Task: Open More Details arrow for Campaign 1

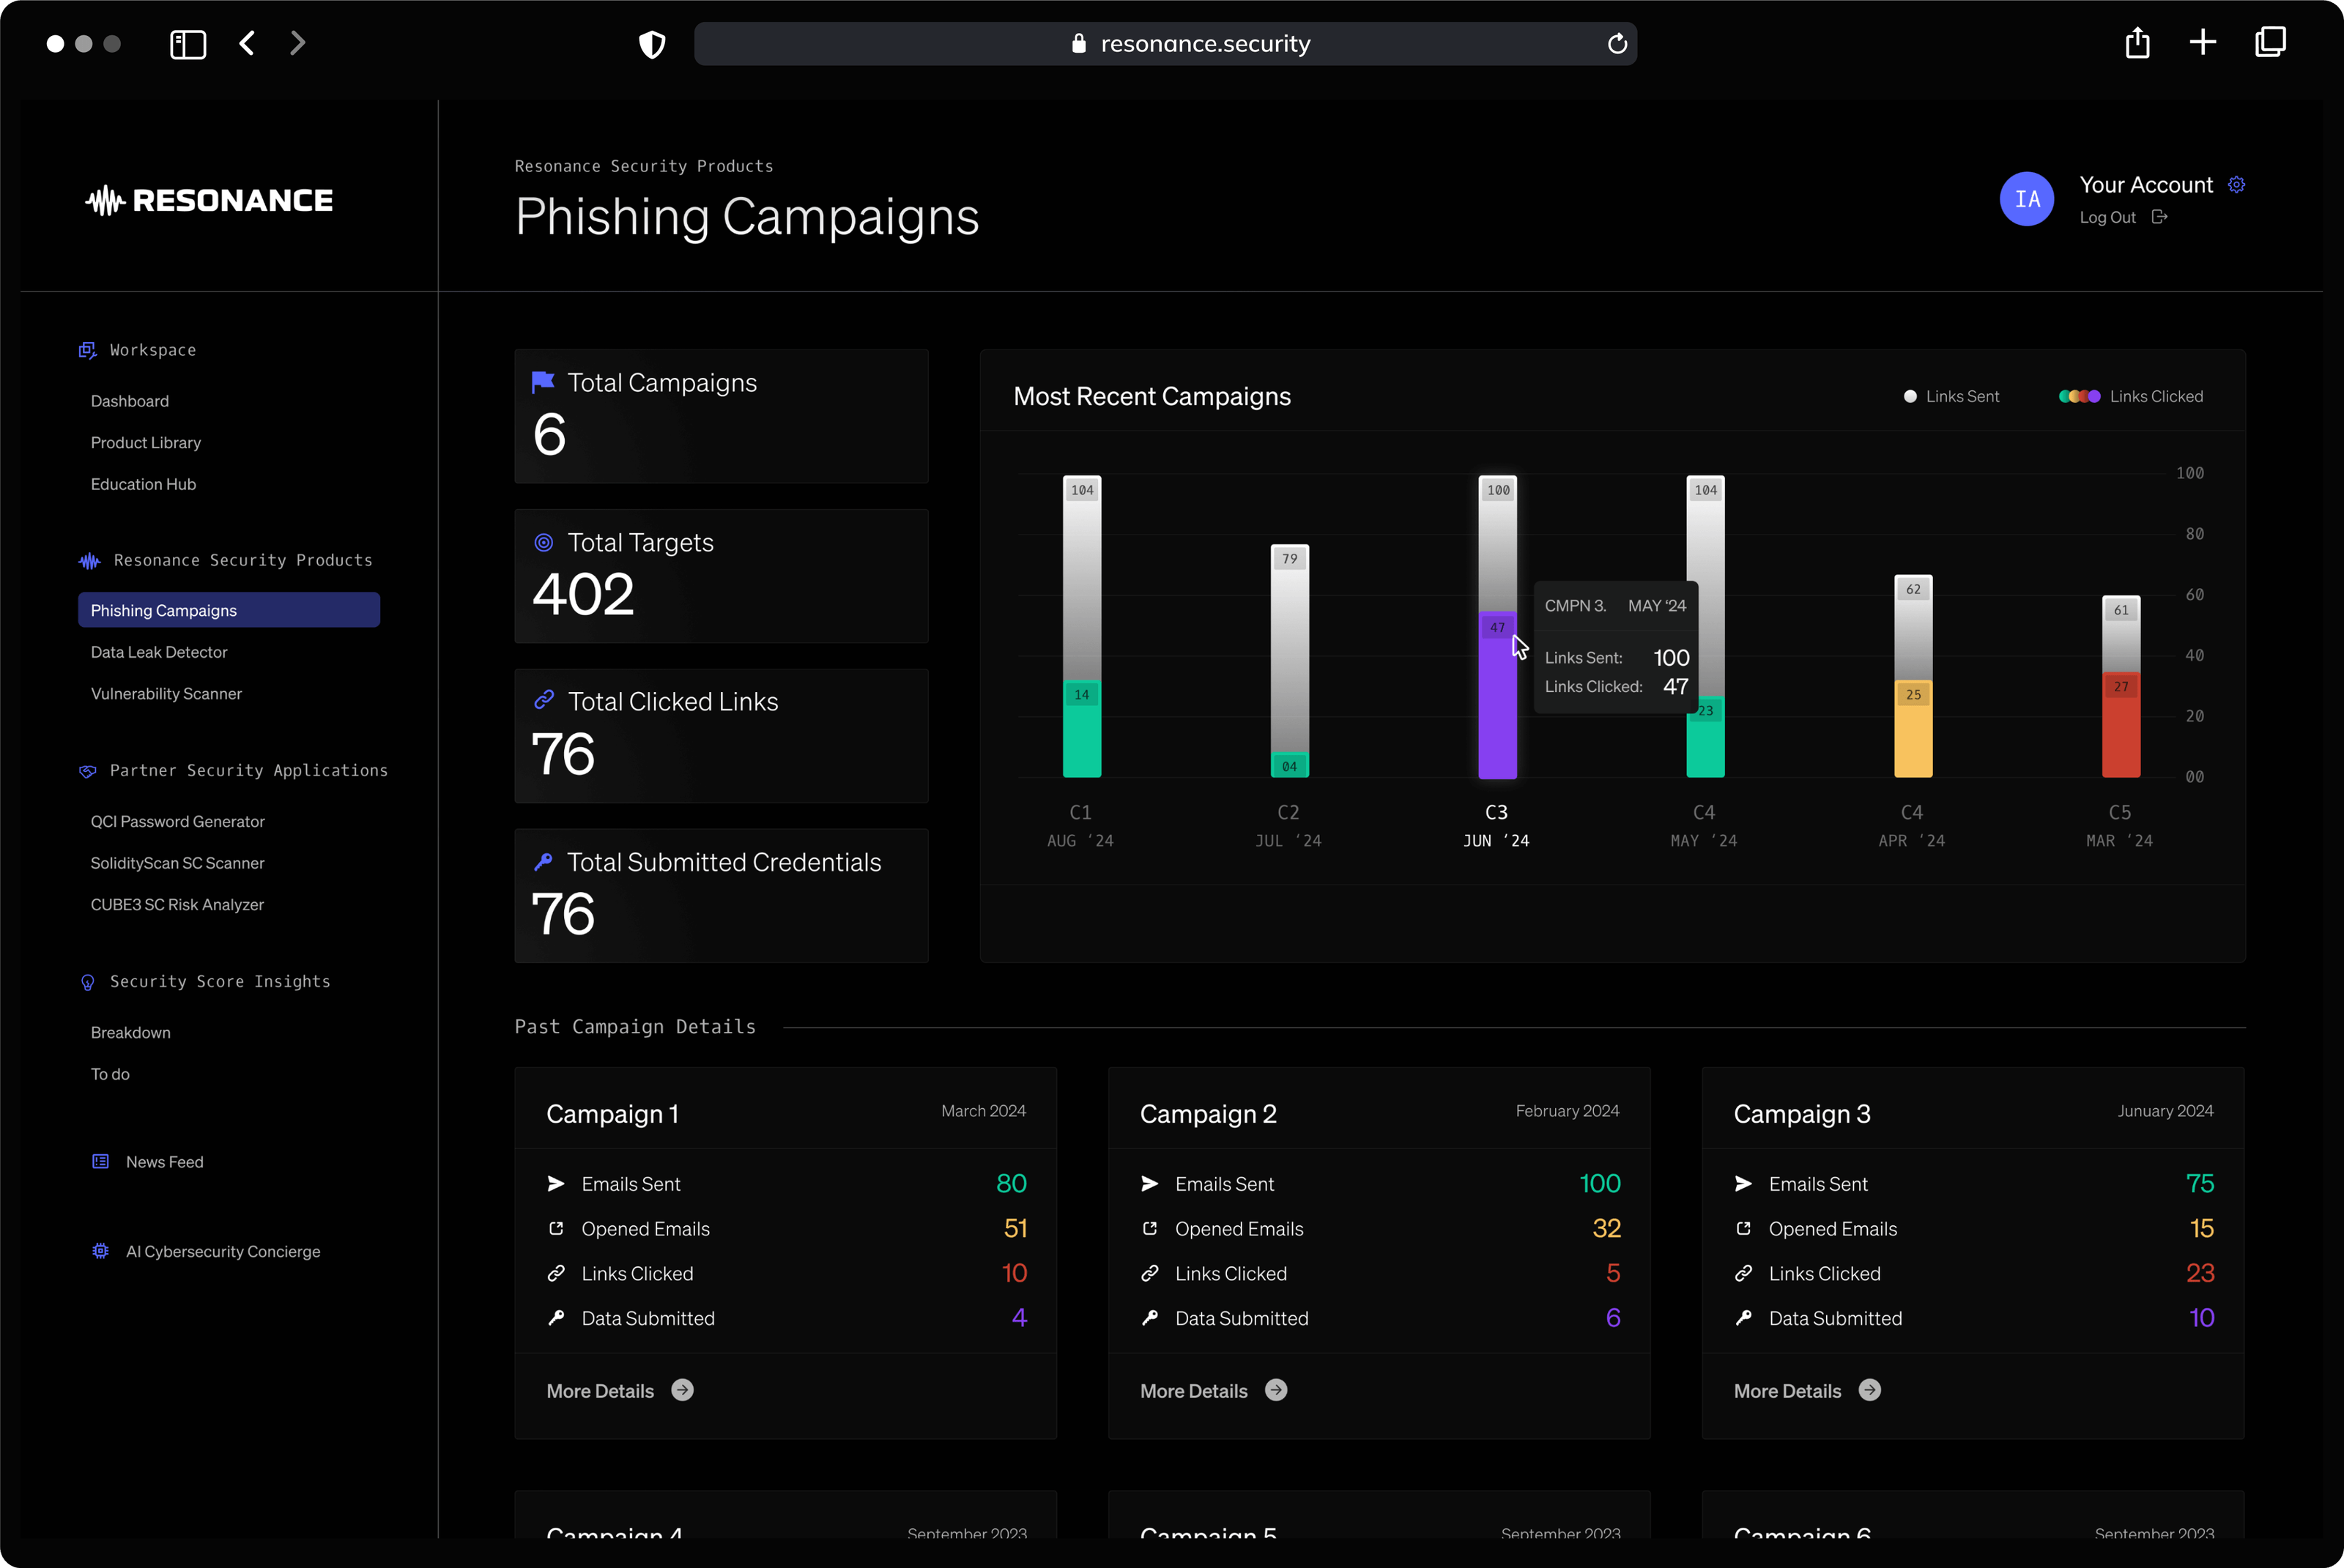Action: (x=682, y=1391)
